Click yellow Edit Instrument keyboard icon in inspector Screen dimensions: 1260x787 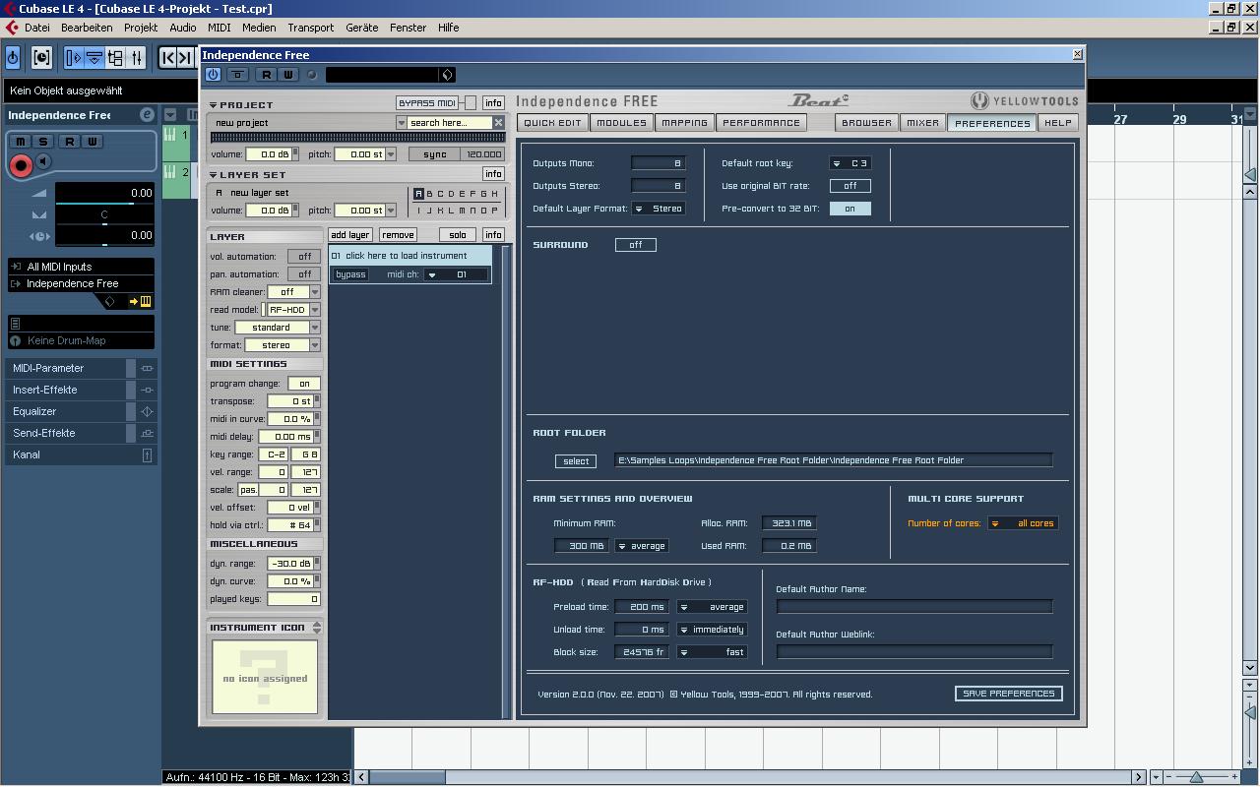(146, 302)
